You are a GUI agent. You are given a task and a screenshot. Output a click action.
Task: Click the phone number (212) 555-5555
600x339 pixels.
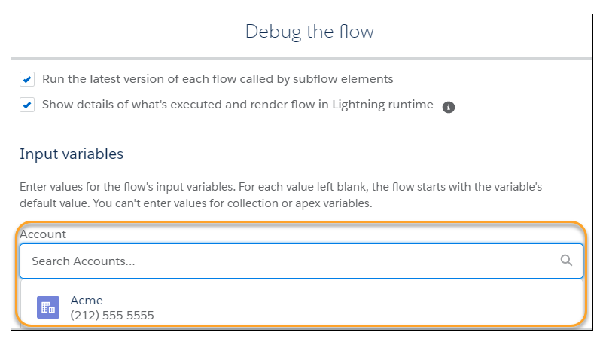[112, 315]
